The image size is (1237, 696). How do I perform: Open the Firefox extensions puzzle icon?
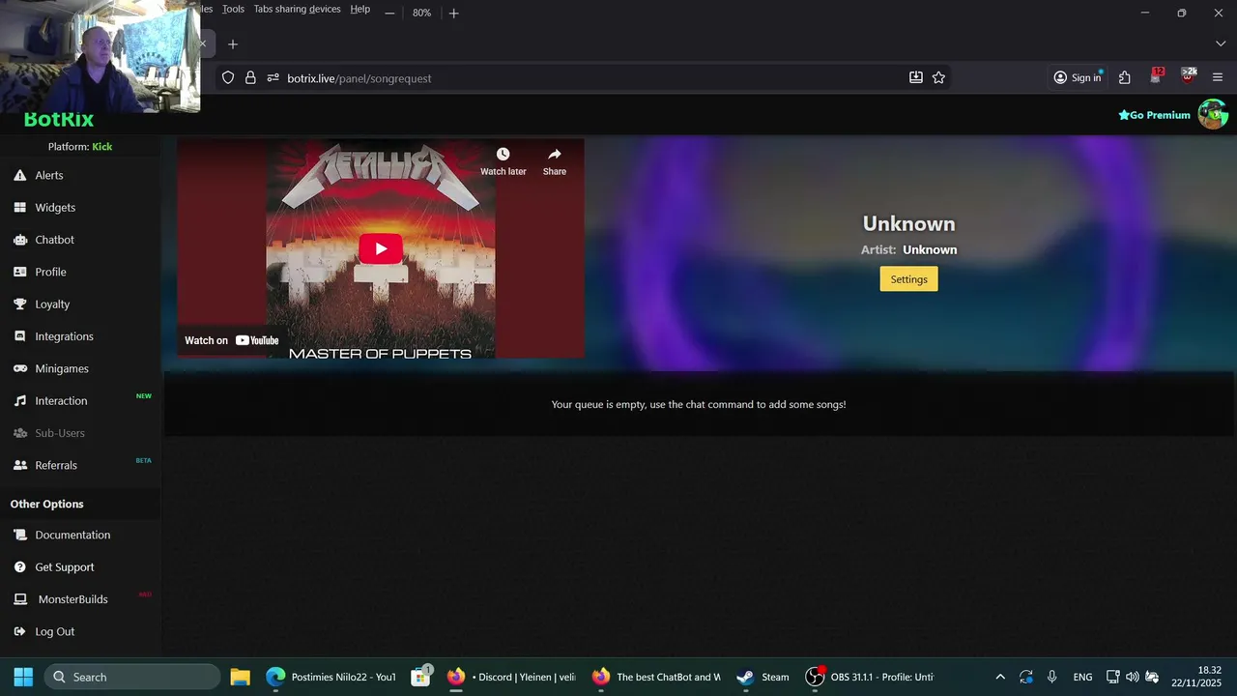pyautogui.click(x=1124, y=77)
